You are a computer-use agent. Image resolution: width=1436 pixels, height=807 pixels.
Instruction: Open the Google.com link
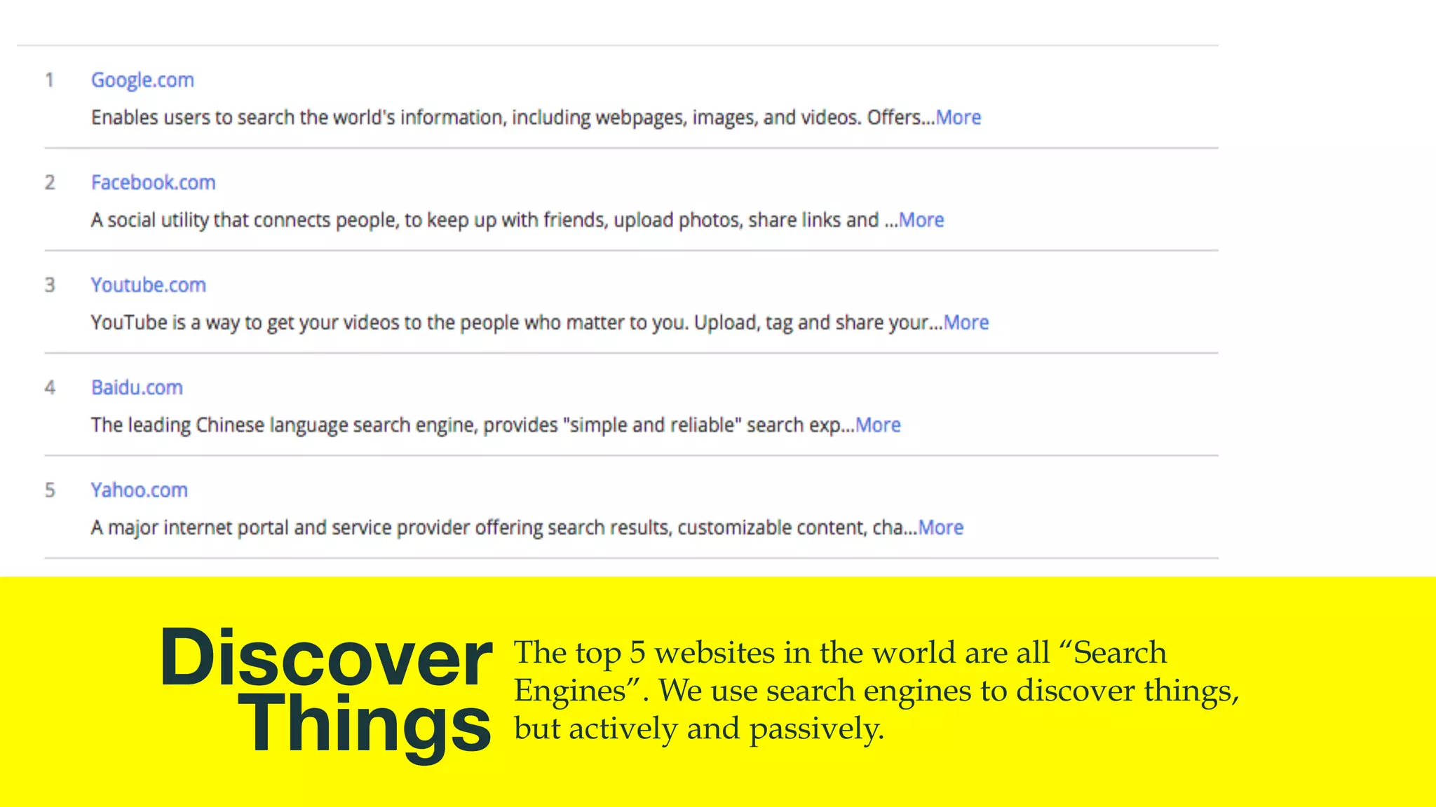pyautogui.click(x=142, y=80)
